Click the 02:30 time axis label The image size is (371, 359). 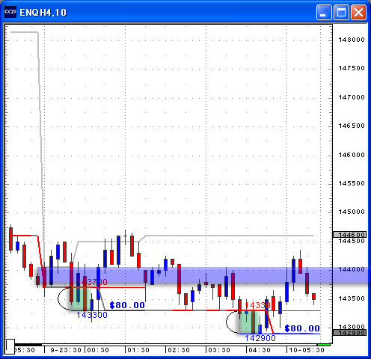click(179, 350)
